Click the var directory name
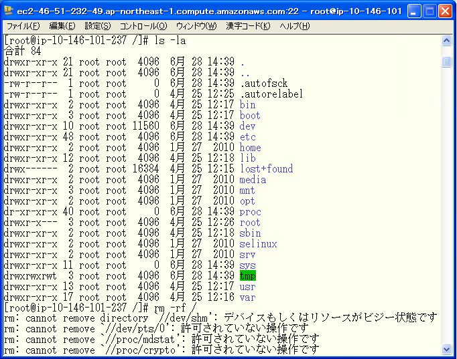Image resolution: width=457 pixels, height=359 pixels. [x=248, y=297]
